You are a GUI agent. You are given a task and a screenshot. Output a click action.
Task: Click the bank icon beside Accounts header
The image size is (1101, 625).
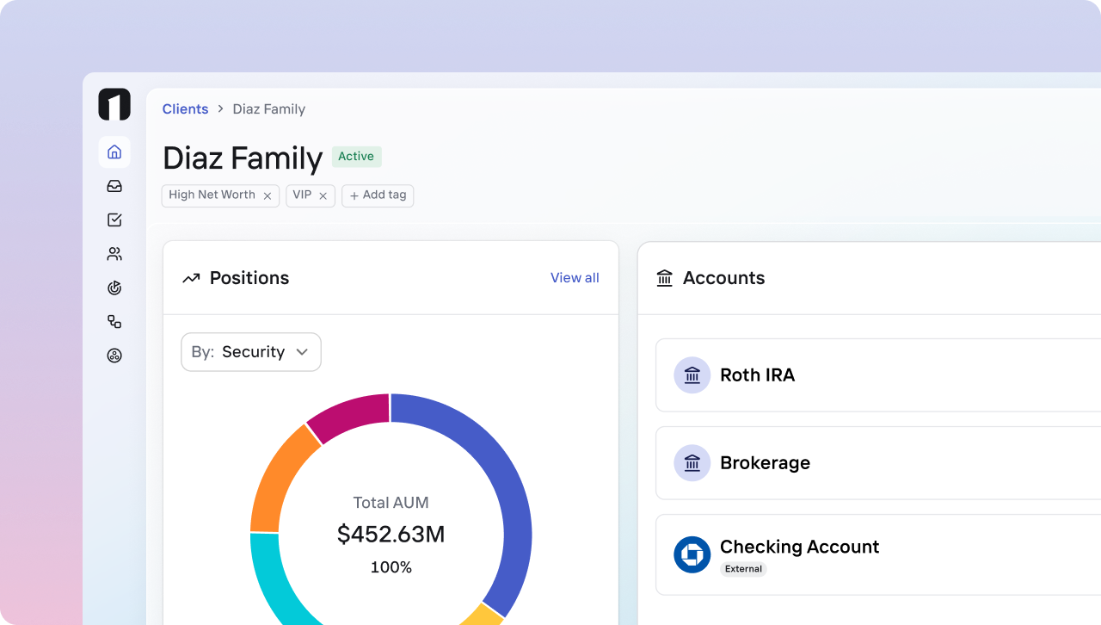[664, 278]
